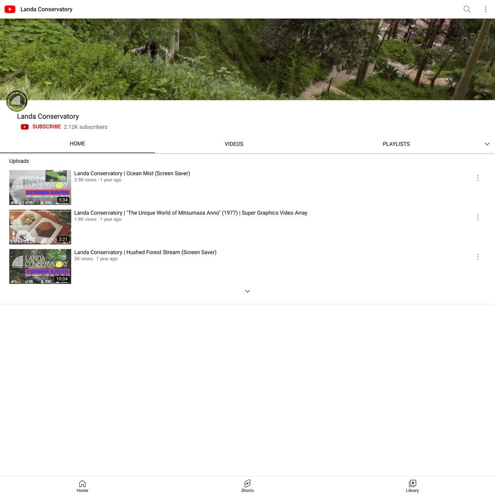Click the Hushed Forest Stream thumbnail
Viewport: 495px width, 495px height.
coord(40,266)
